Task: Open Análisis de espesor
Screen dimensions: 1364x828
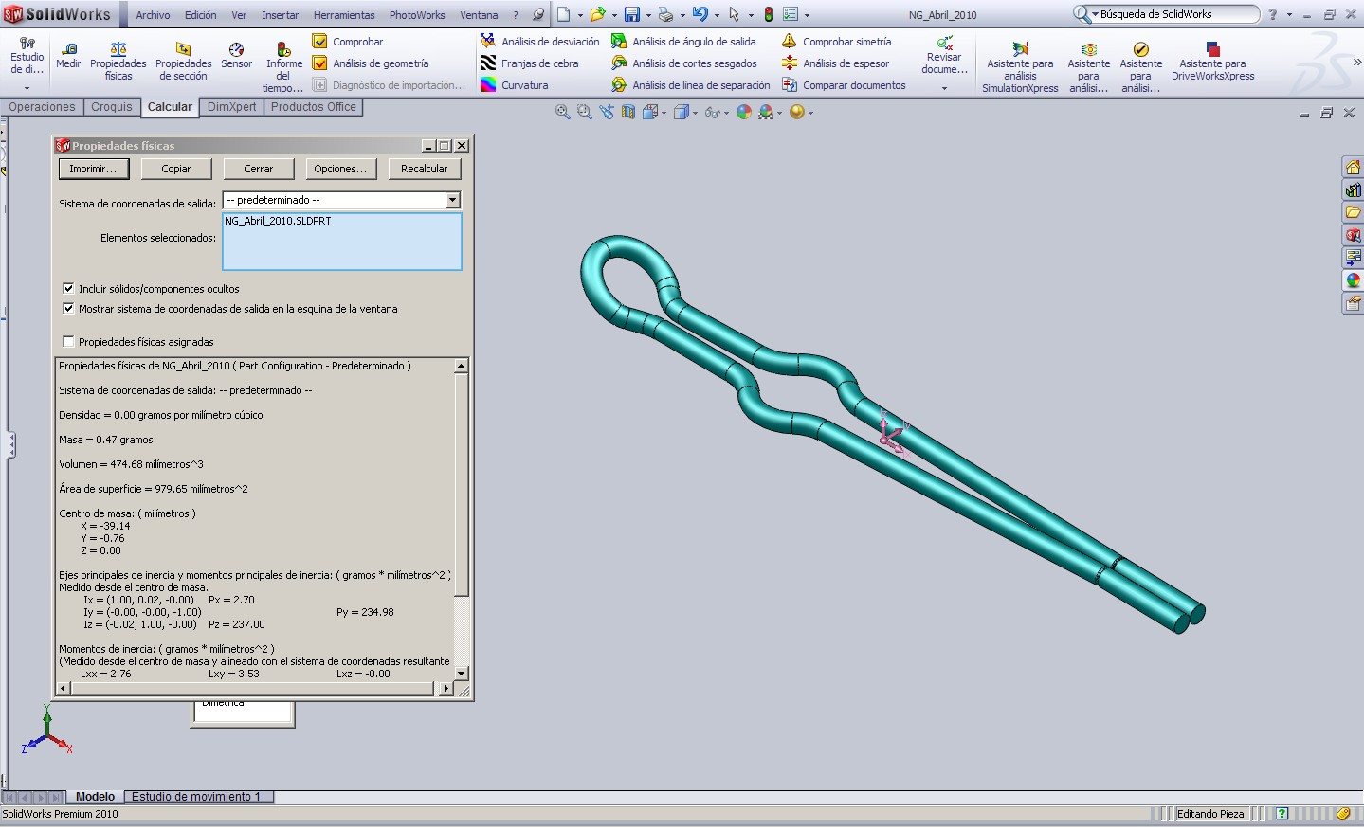Action: coord(835,63)
